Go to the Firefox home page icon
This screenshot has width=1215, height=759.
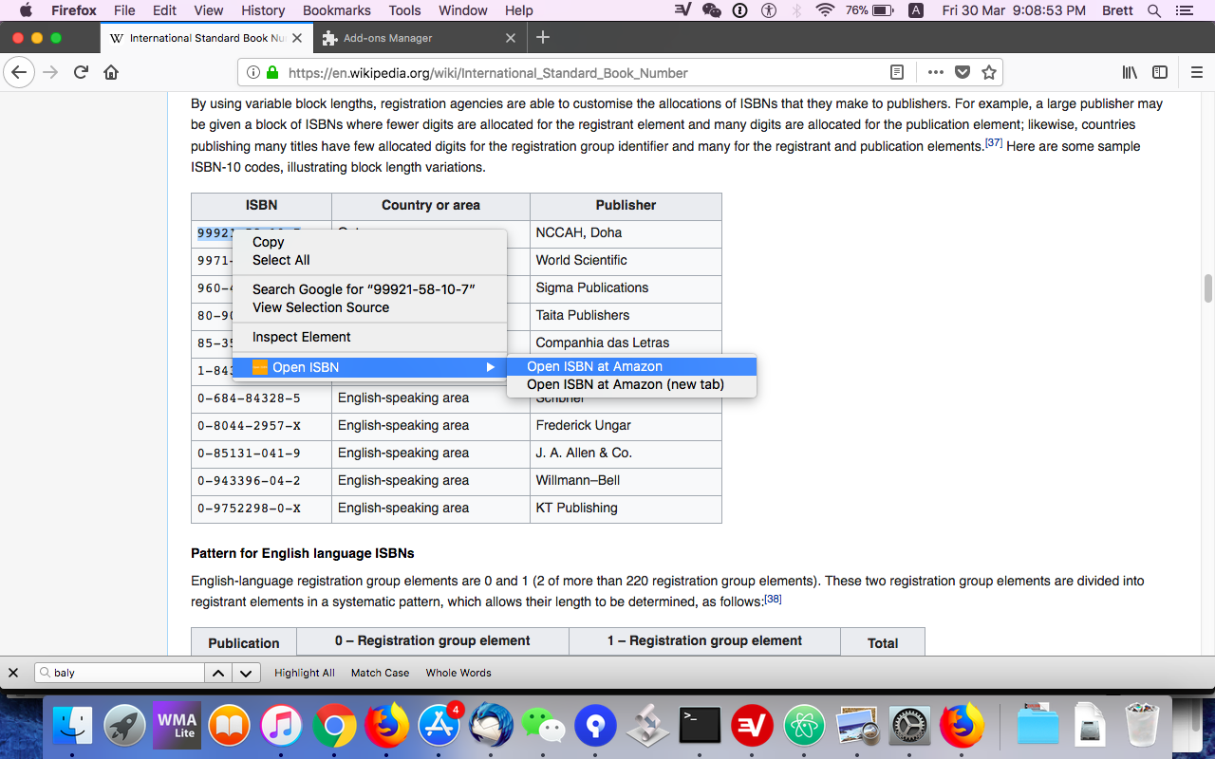coord(111,72)
